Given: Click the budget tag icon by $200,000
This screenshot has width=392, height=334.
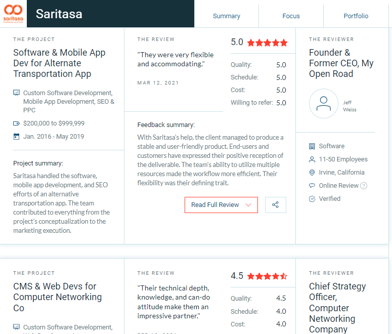Looking at the screenshot, I should 16,123.
